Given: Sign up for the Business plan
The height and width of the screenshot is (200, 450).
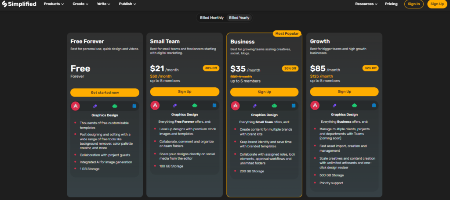Looking at the screenshot, I should tap(264, 92).
